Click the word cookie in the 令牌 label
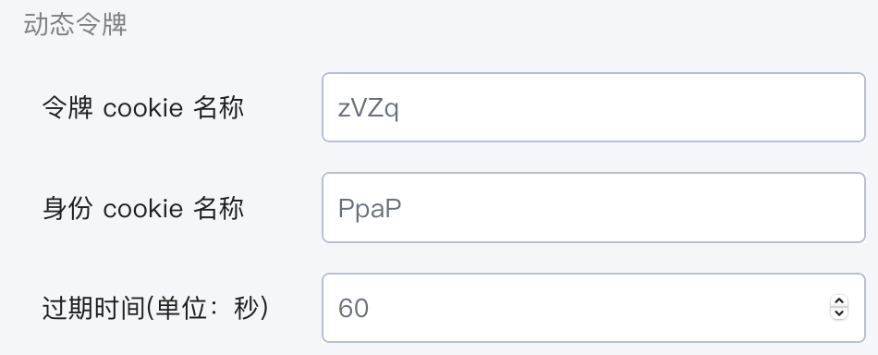 pyautogui.click(x=142, y=108)
